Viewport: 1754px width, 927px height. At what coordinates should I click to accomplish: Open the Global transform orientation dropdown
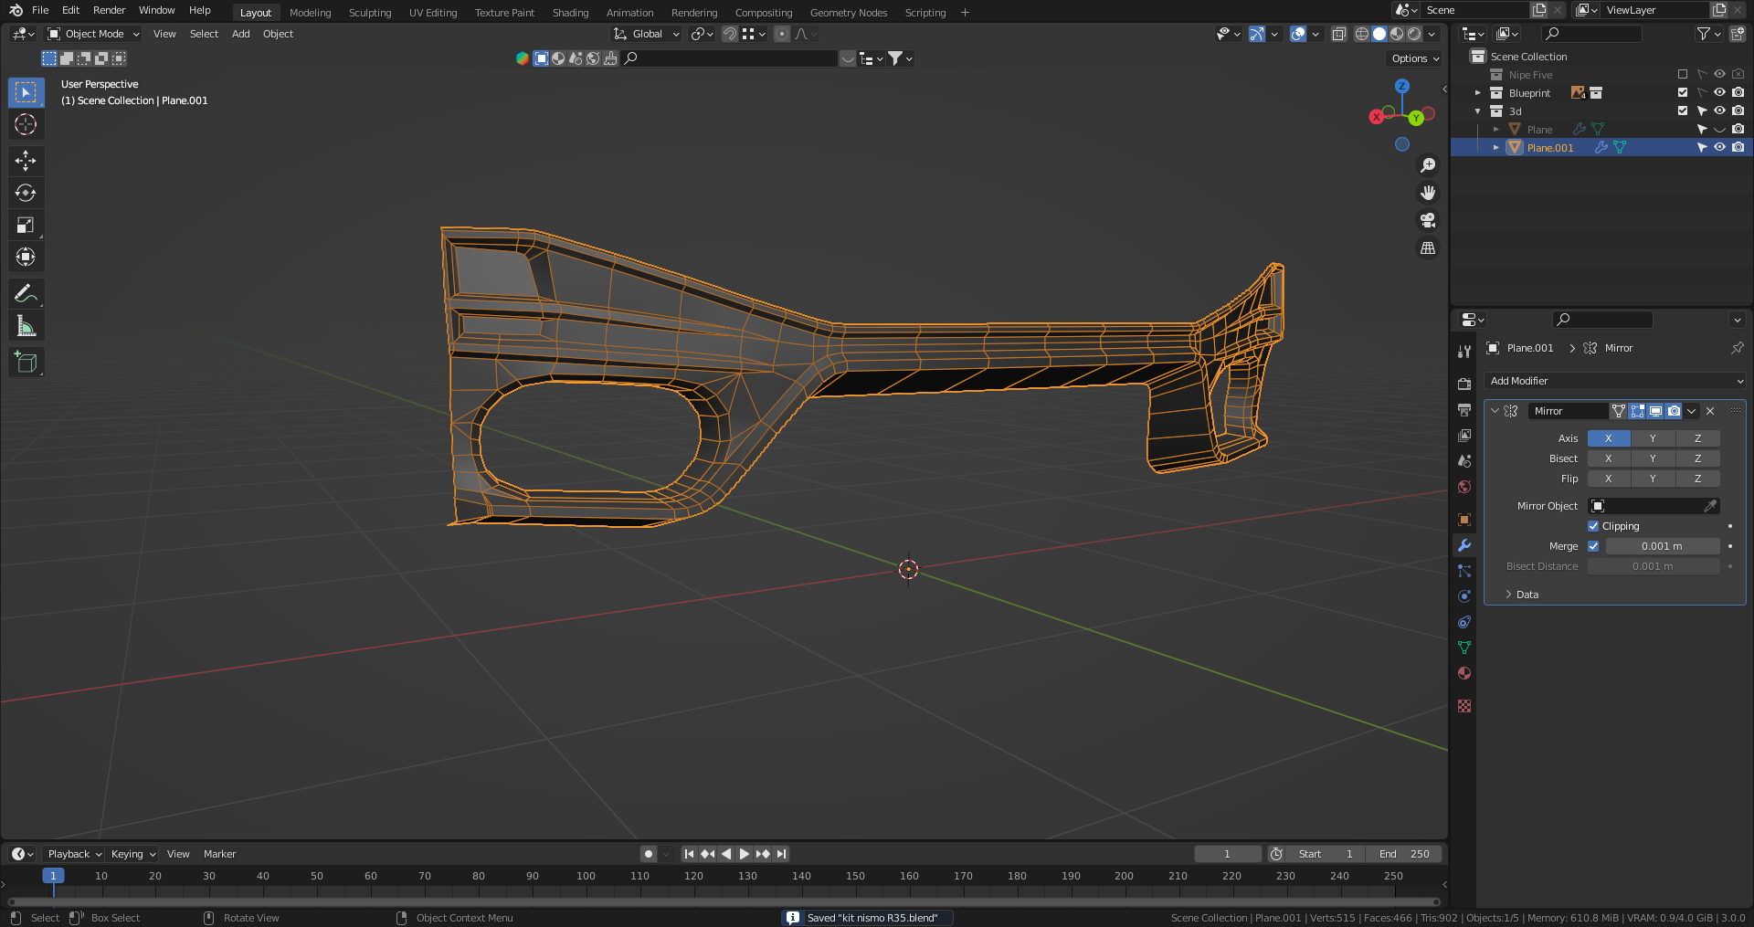coord(647,34)
